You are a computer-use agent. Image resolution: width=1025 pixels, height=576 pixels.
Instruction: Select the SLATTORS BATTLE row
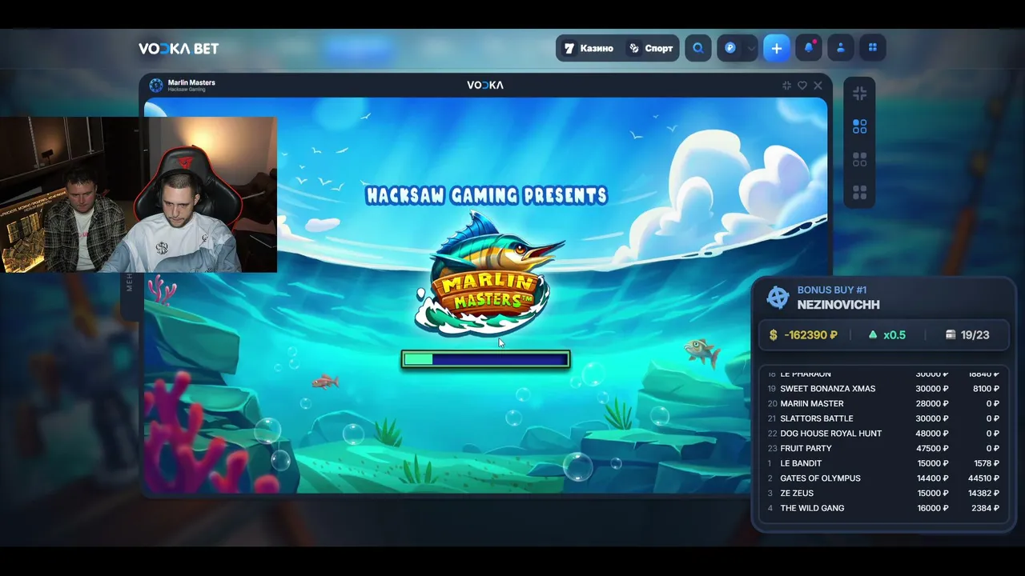click(884, 418)
